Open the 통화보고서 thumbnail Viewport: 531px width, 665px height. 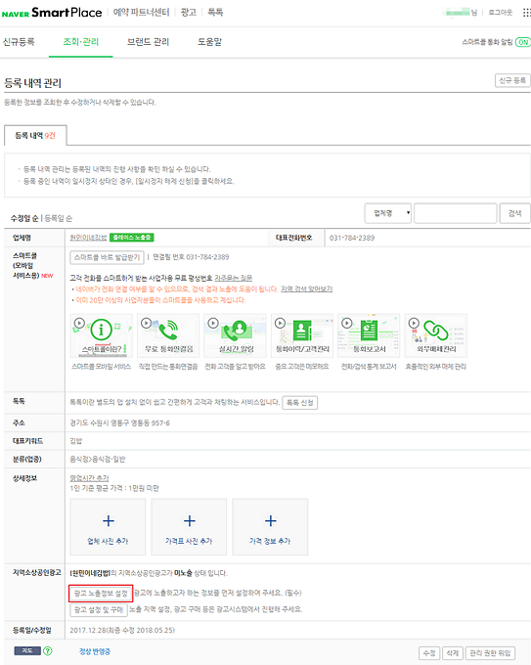click(369, 335)
